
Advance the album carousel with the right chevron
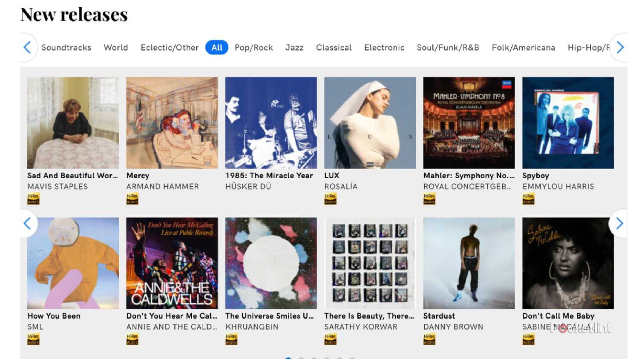coord(620,223)
